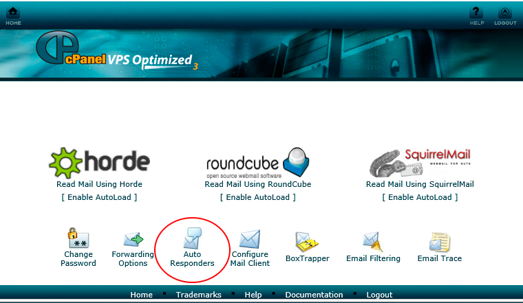Enable AutoLoad for SquirrelMail
Viewport: 523px width, 303px height.
coord(420,197)
